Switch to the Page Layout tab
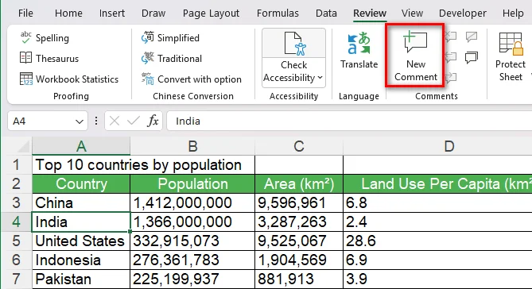Screen dimensions: 532x289 [211, 13]
